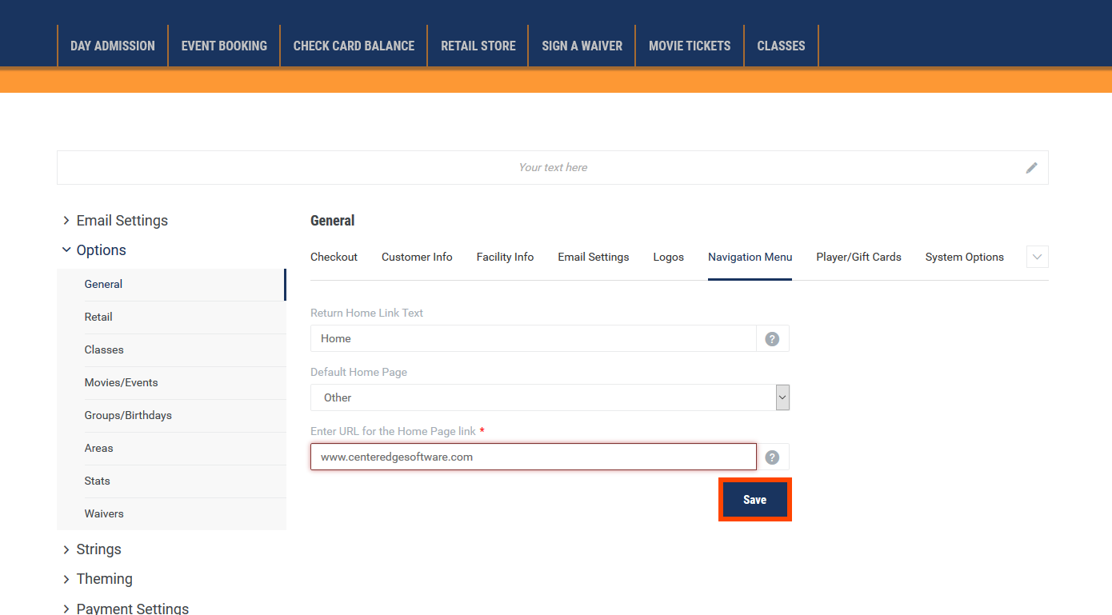The height and width of the screenshot is (615, 1112).
Task: Click the 'Your text here' banner field
Action: pos(552,168)
